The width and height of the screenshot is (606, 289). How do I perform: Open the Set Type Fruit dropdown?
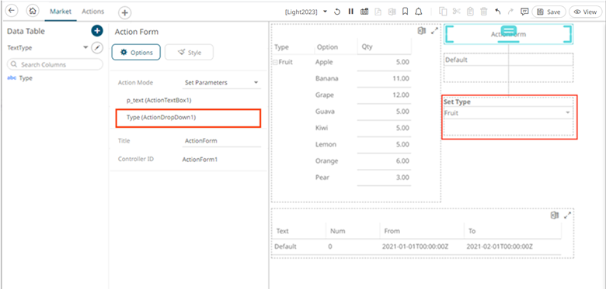tap(508, 113)
